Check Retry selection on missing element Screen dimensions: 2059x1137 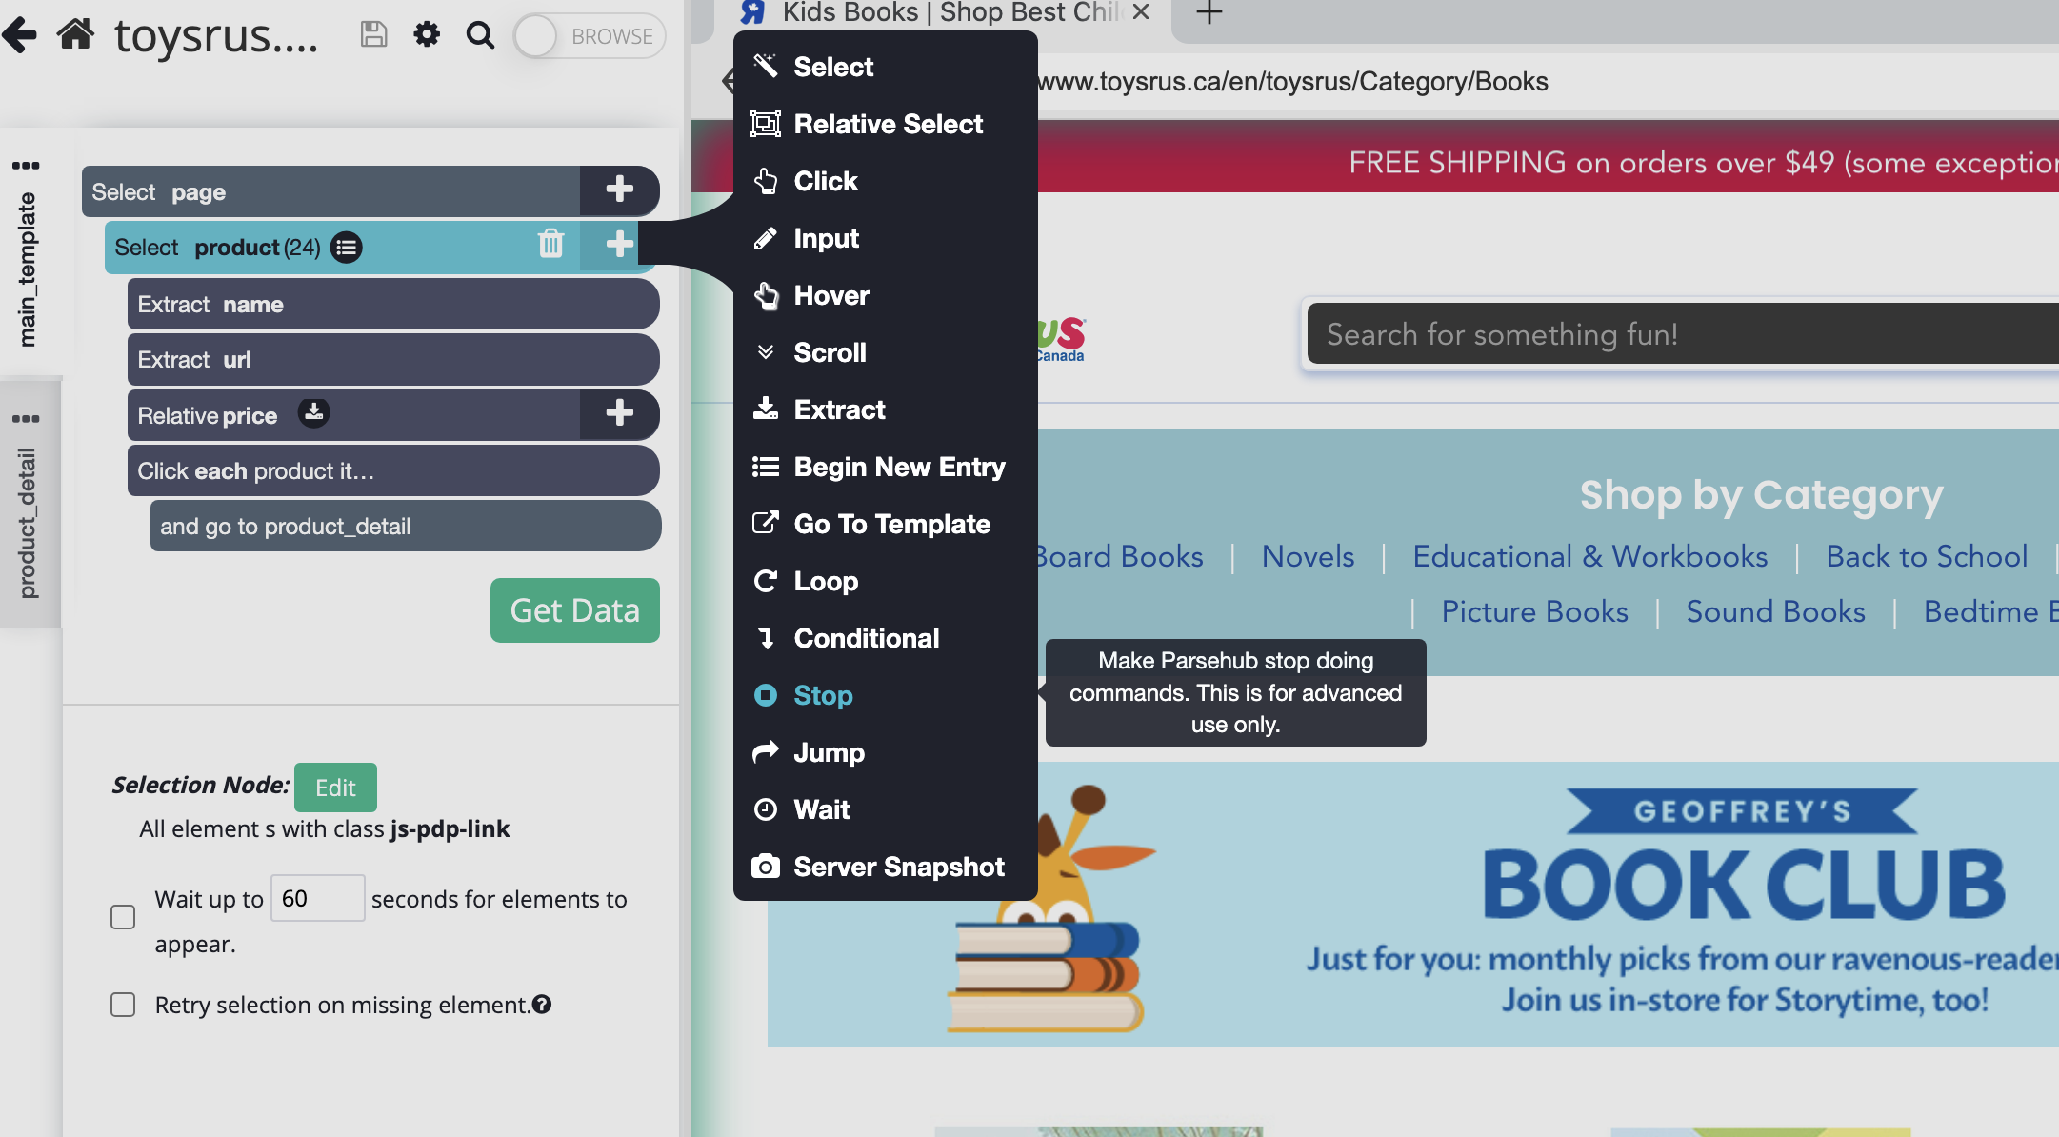(123, 1005)
